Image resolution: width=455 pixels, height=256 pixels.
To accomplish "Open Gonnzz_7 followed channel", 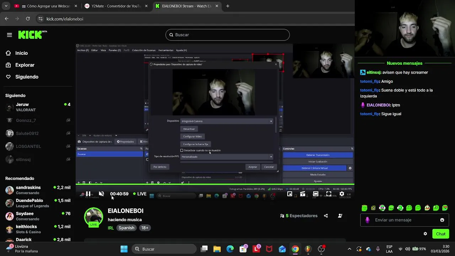I will [38, 120].
